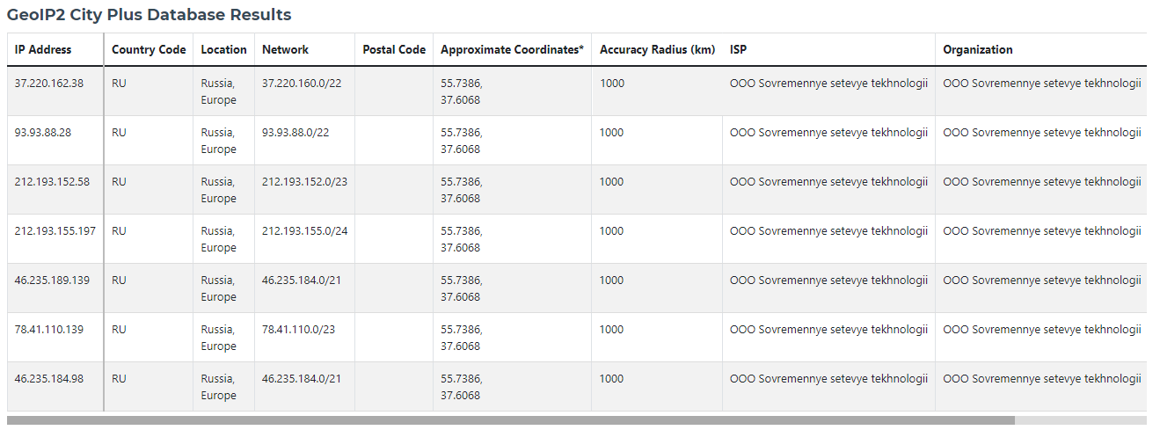Click the horizontal scrollbar thumb
This screenshot has height=430, width=1160.
point(510,421)
